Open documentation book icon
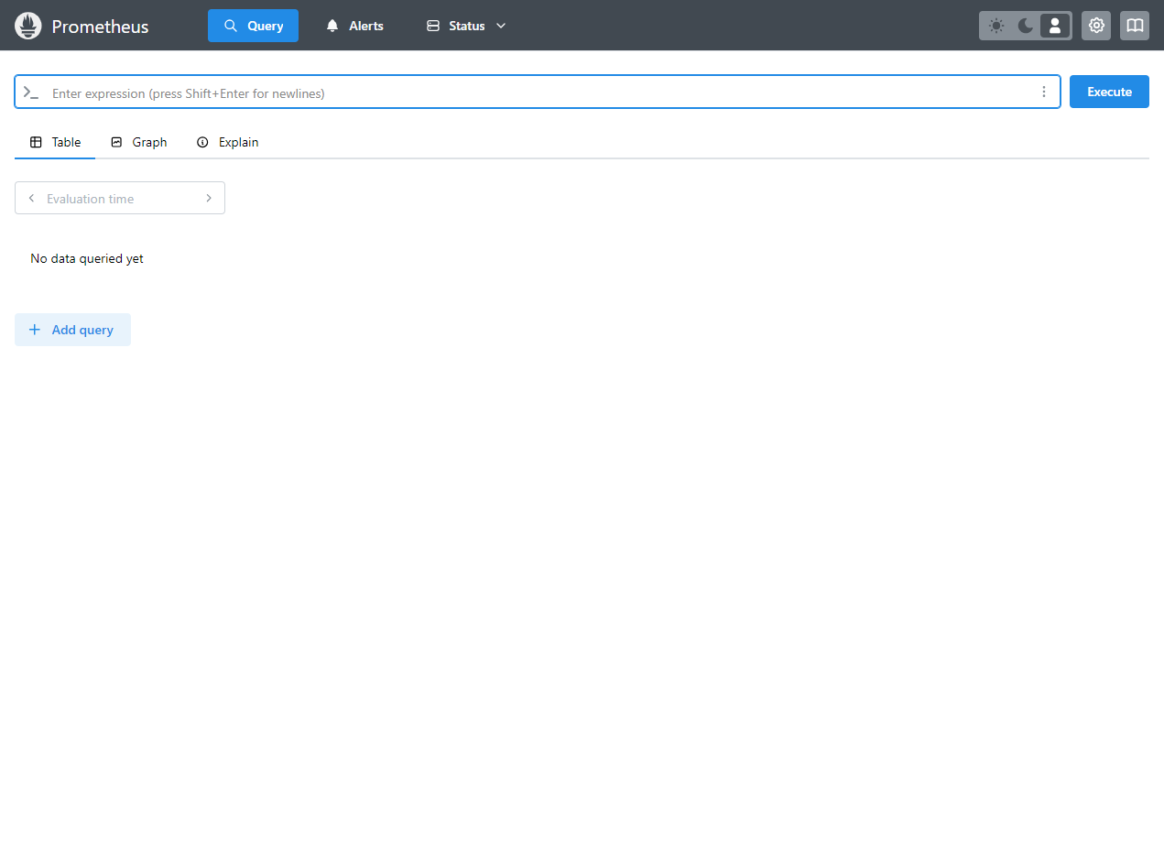The image size is (1164, 848). [x=1135, y=26]
